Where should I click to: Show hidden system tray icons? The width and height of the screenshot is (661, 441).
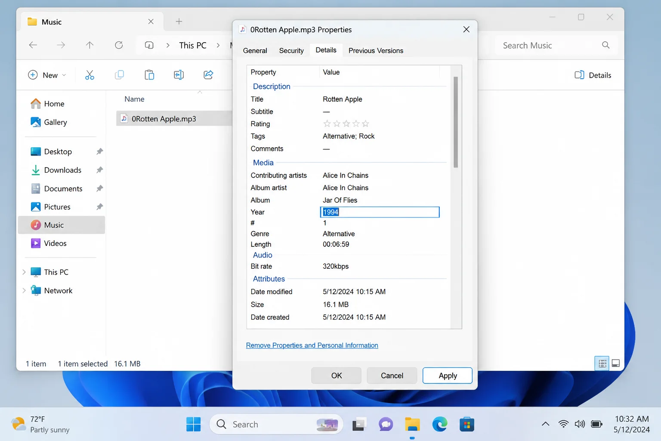(x=545, y=424)
